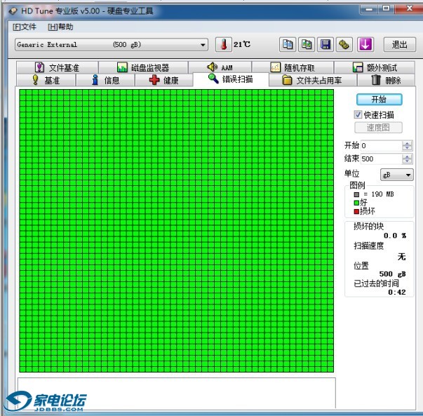Click the 21℃ temperature reading

(x=242, y=44)
